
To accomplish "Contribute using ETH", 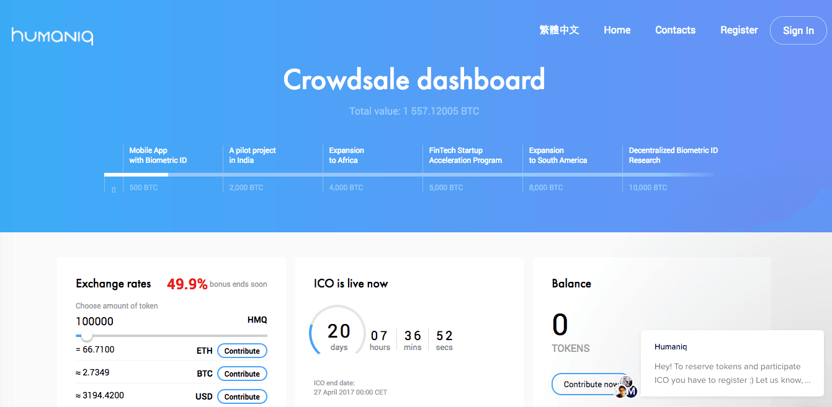I will 242,351.
